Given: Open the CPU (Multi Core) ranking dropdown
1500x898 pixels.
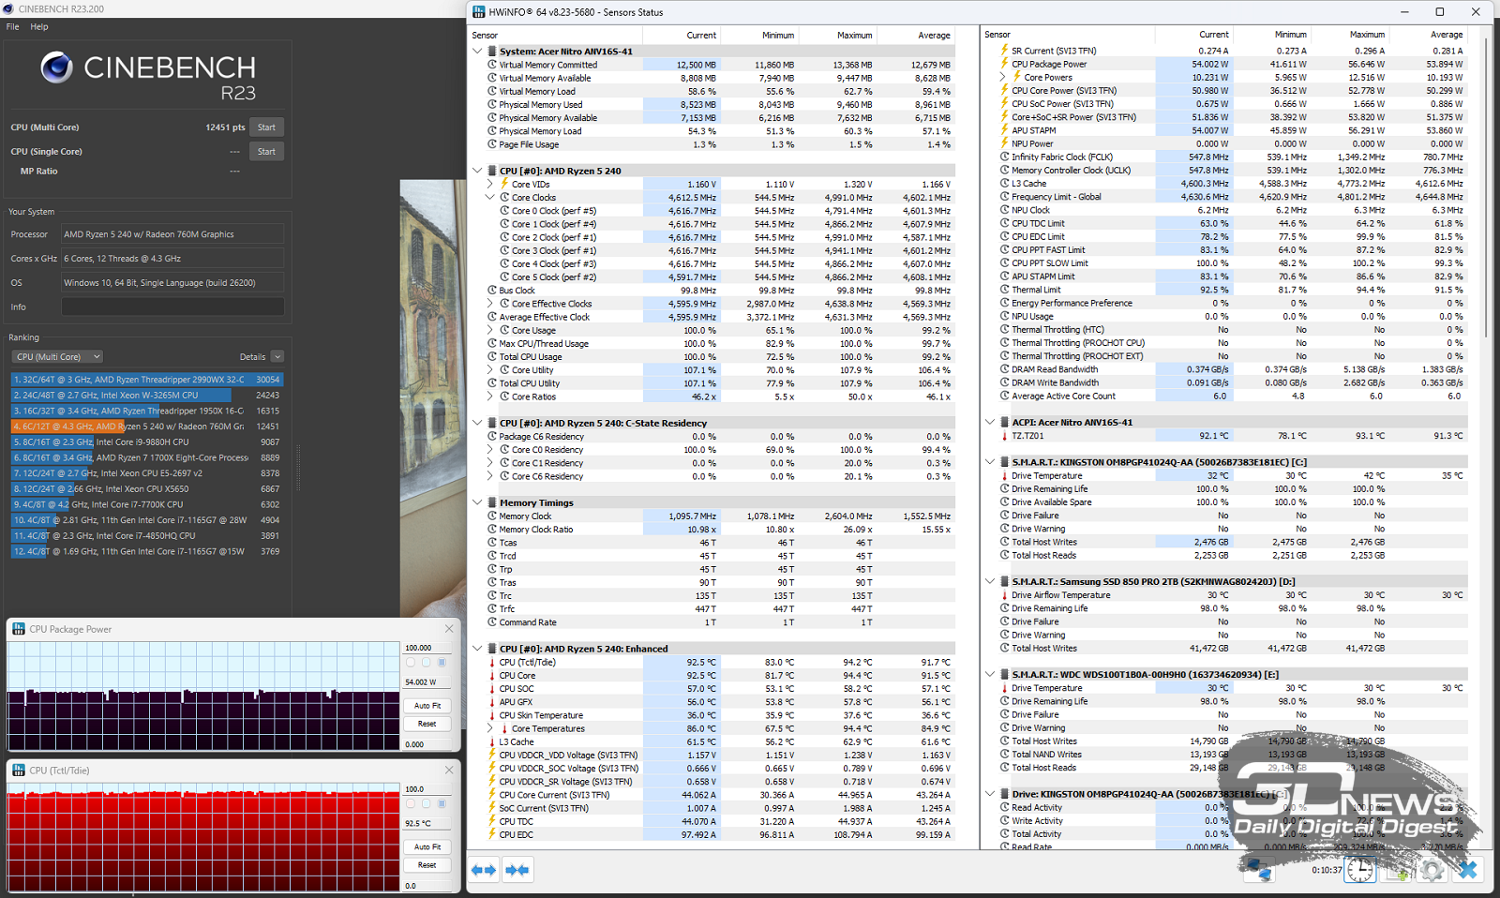Looking at the screenshot, I should click(x=57, y=357).
